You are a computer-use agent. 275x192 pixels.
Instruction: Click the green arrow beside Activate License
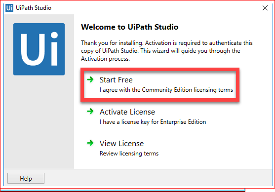click(x=90, y=111)
